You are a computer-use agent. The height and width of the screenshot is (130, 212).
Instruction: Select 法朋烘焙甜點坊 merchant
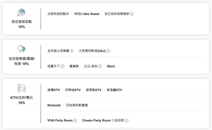pos(58,14)
